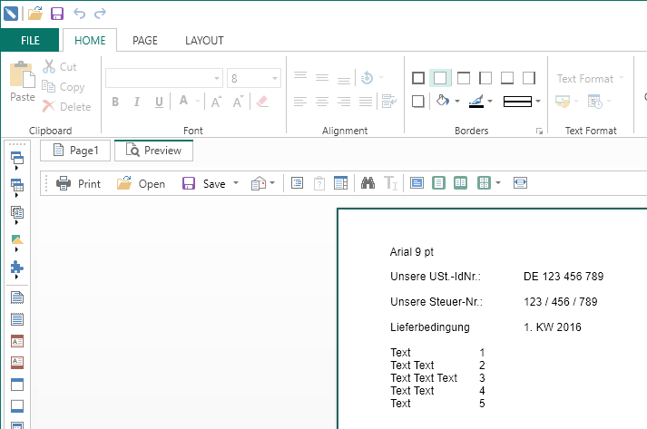Cut the selected element
The height and width of the screenshot is (429, 647).
coord(60,66)
